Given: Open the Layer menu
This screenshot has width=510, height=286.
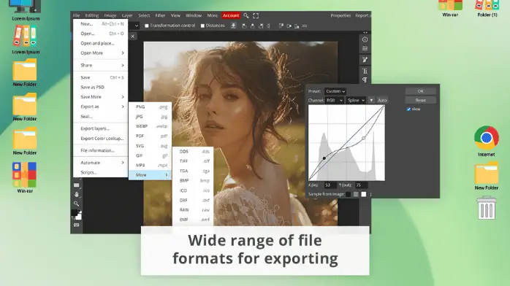Looking at the screenshot, I should tap(127, 15).
